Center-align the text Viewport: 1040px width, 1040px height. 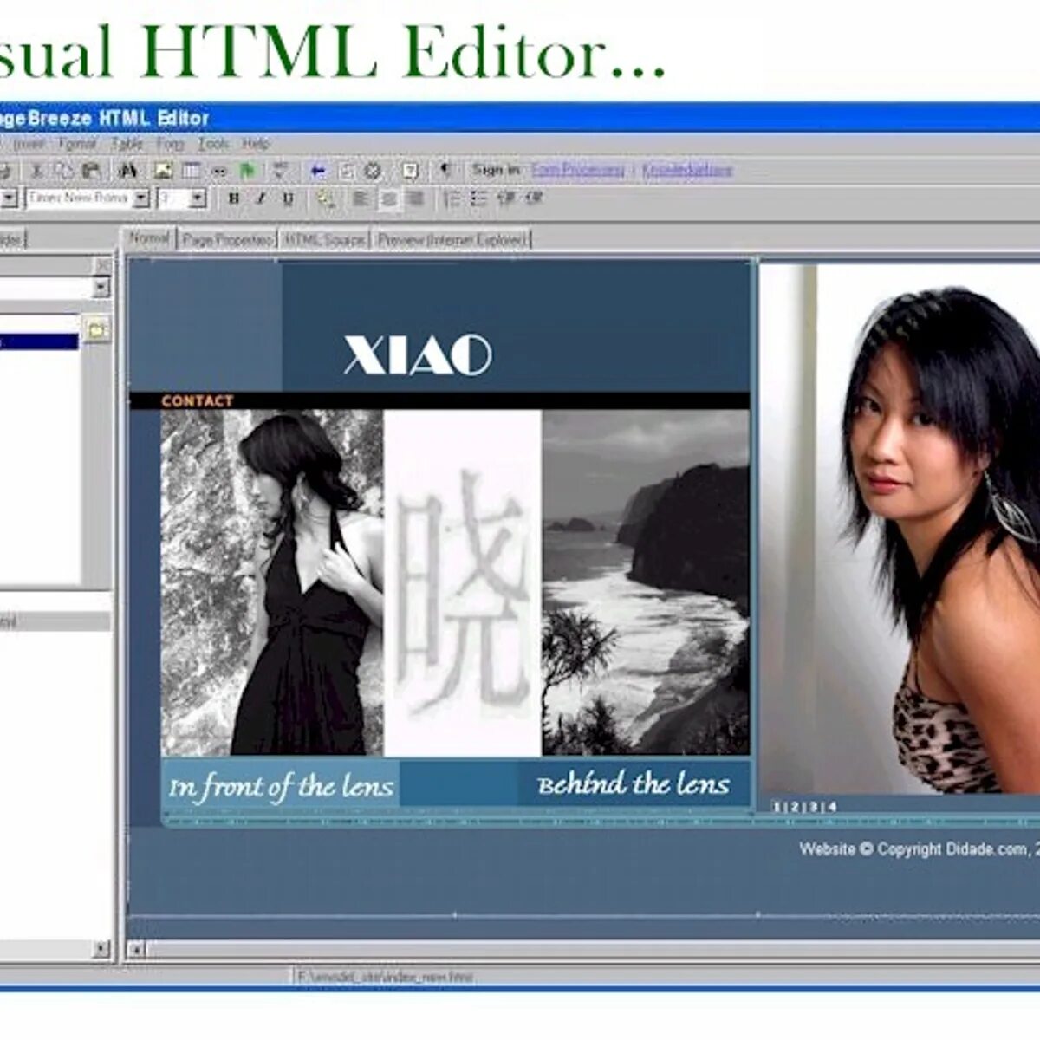[389, 198]
